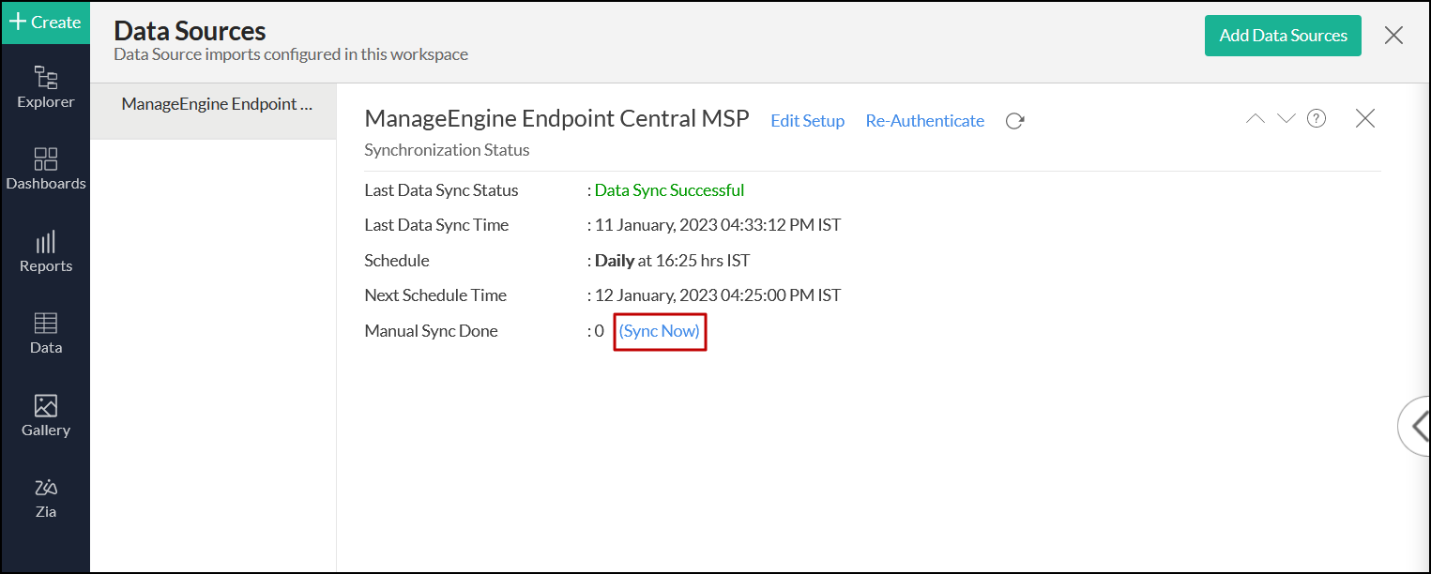Viewport: 1431px width, 574px height.
Task: Click the refresh icon beside Re-Authenticate
Action: [x=1014, y=121]
